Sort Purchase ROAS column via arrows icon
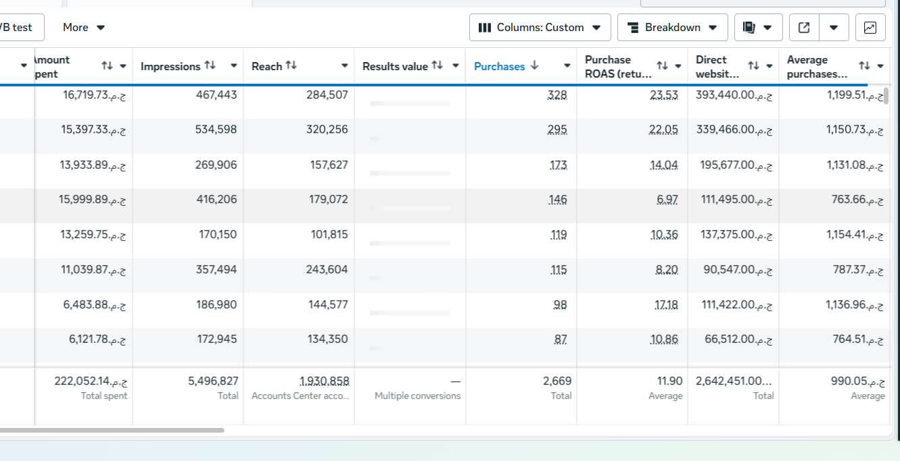The height and width of the screenshot is (461, 900). coord(663,65)
